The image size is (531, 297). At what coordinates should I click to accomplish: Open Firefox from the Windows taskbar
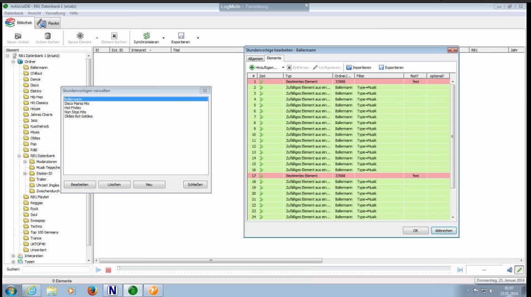pyautogui.click(x=92, y=290)
